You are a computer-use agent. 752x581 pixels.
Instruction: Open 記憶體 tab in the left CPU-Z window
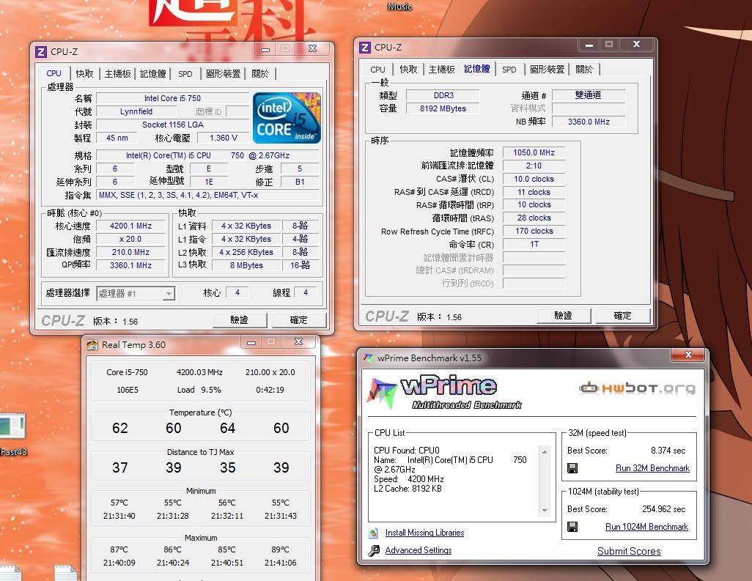[x=153, y=74]
